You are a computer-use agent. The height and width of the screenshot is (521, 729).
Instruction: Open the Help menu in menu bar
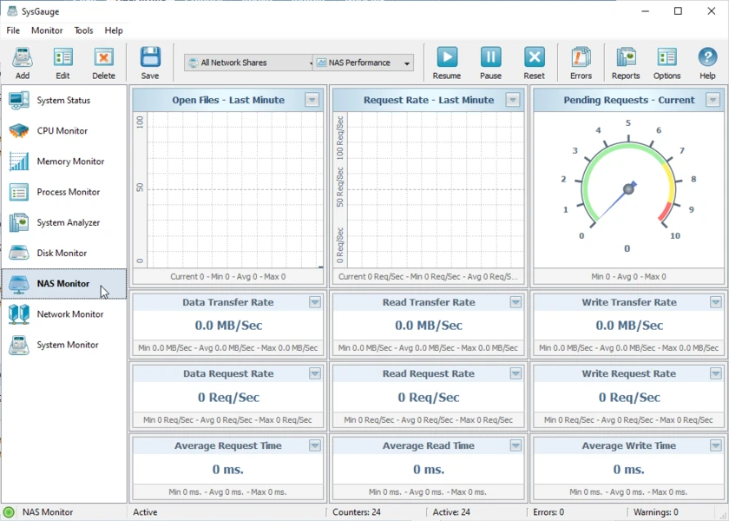(114, 30)
